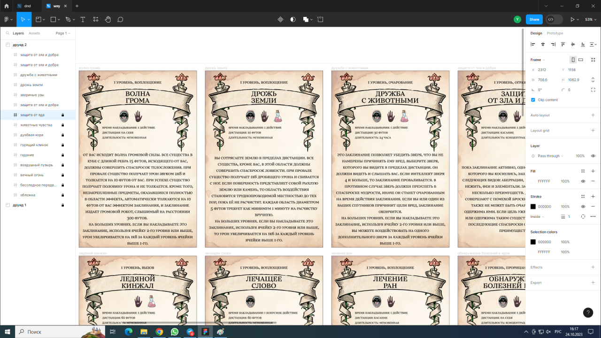Click the search icon in Layers panel
This screenshot has height=338, width=601.
8,33
